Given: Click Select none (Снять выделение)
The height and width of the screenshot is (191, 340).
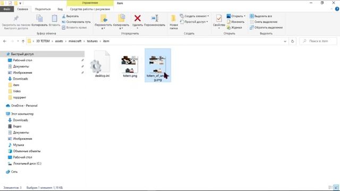Looking at the screenshot, I should (x=263, y=22).
